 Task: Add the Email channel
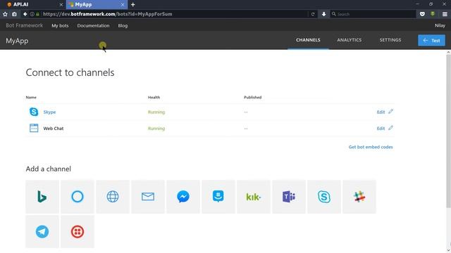pyautogui.click(x=148, y=197)
